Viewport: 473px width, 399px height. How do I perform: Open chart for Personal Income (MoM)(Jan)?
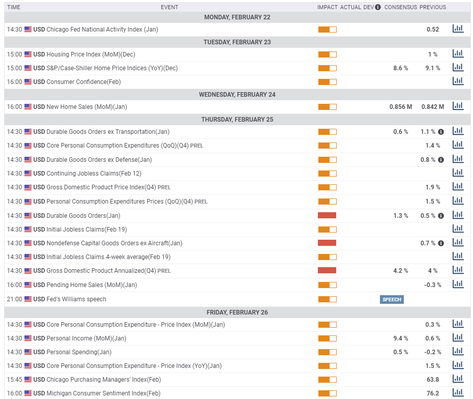point(458,338)
